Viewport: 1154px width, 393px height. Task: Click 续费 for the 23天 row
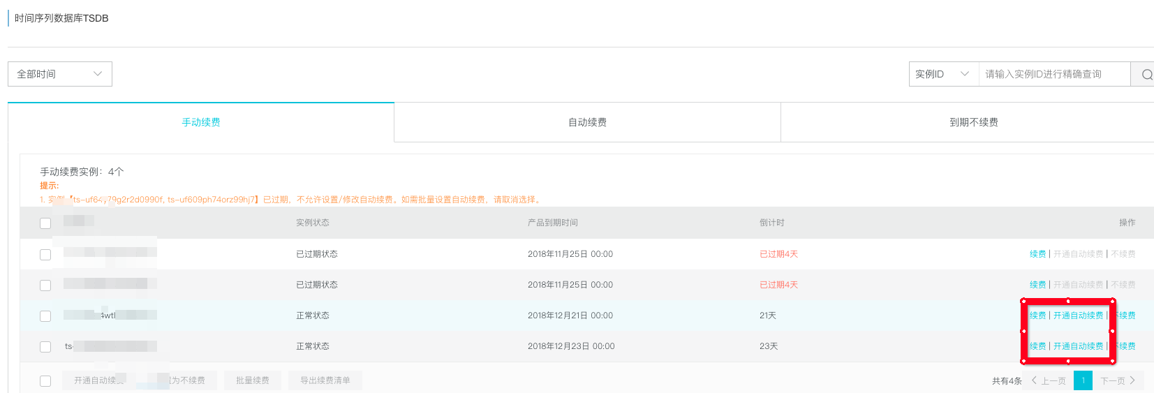[1037, 346]
